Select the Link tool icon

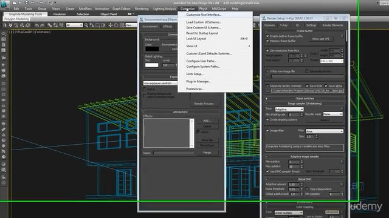click(x=50, y=25)
